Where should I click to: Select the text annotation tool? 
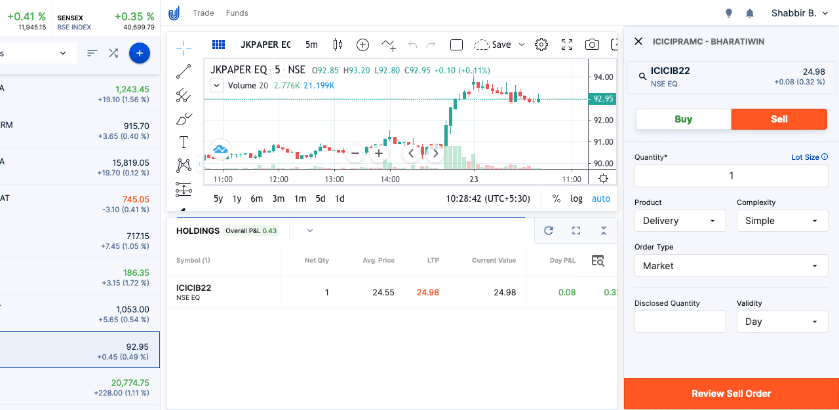click(184, 142)
